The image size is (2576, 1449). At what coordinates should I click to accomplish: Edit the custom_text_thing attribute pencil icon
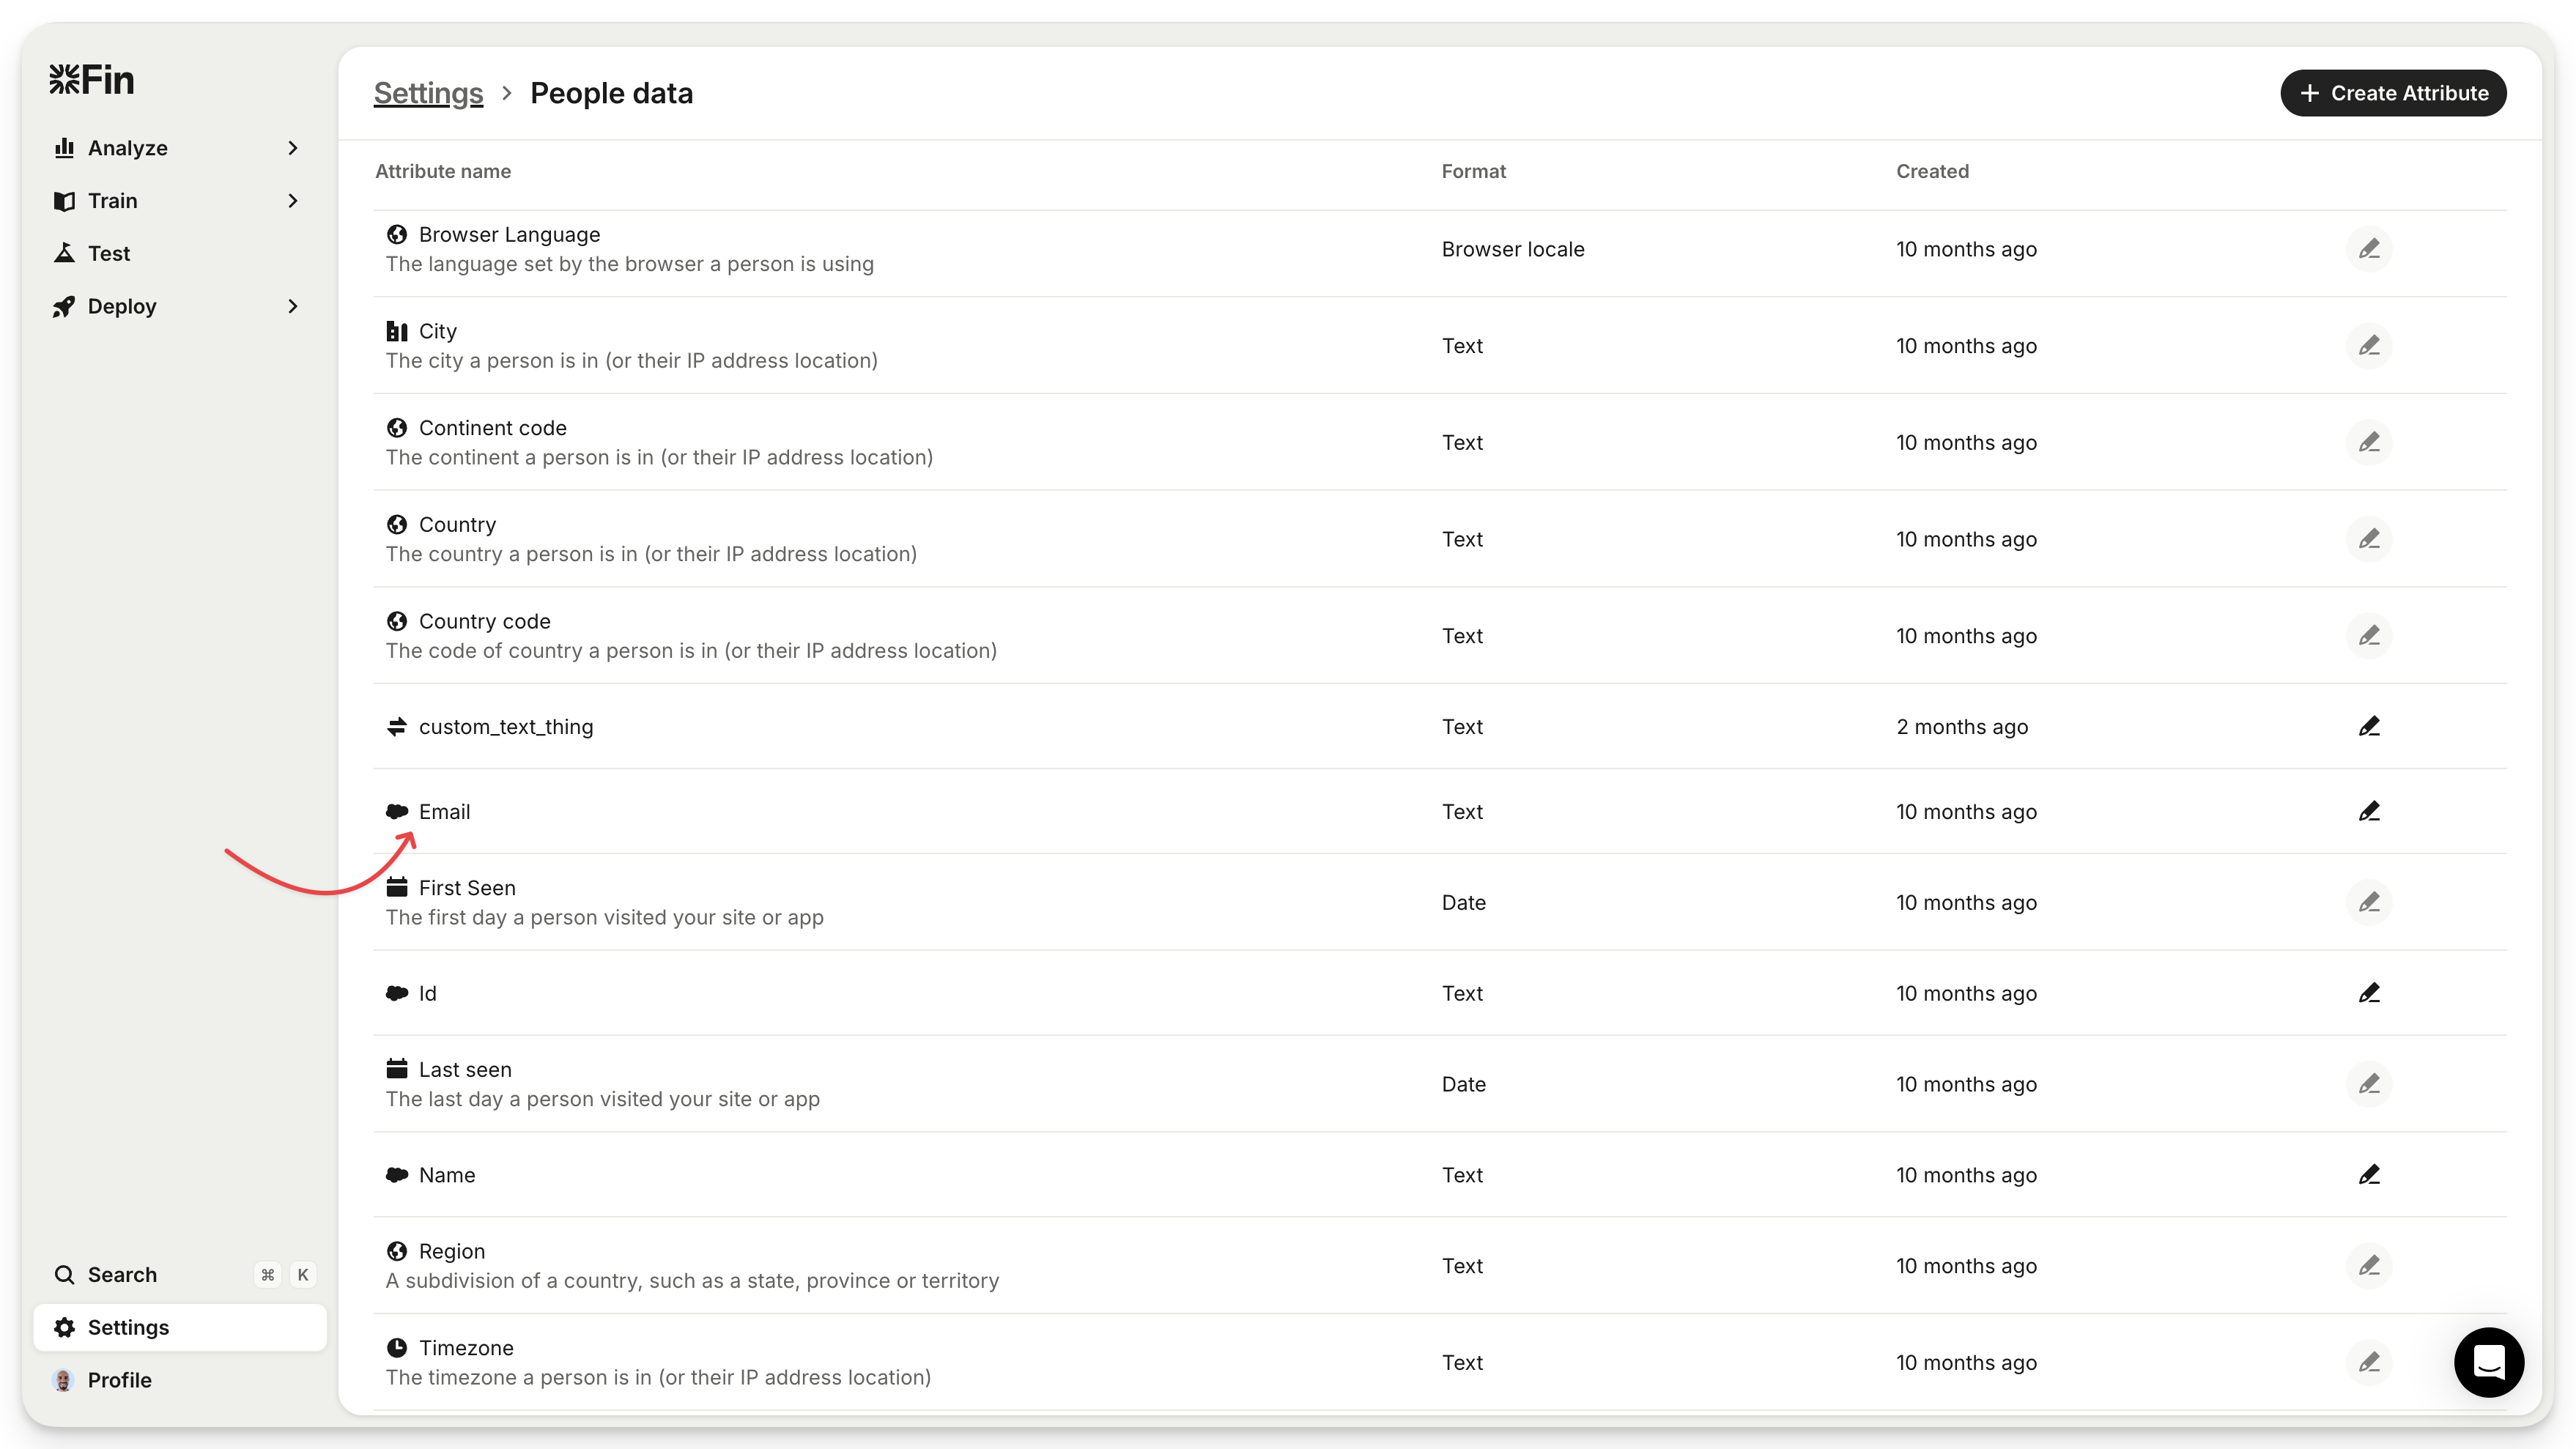click(x=2368, y=727)
